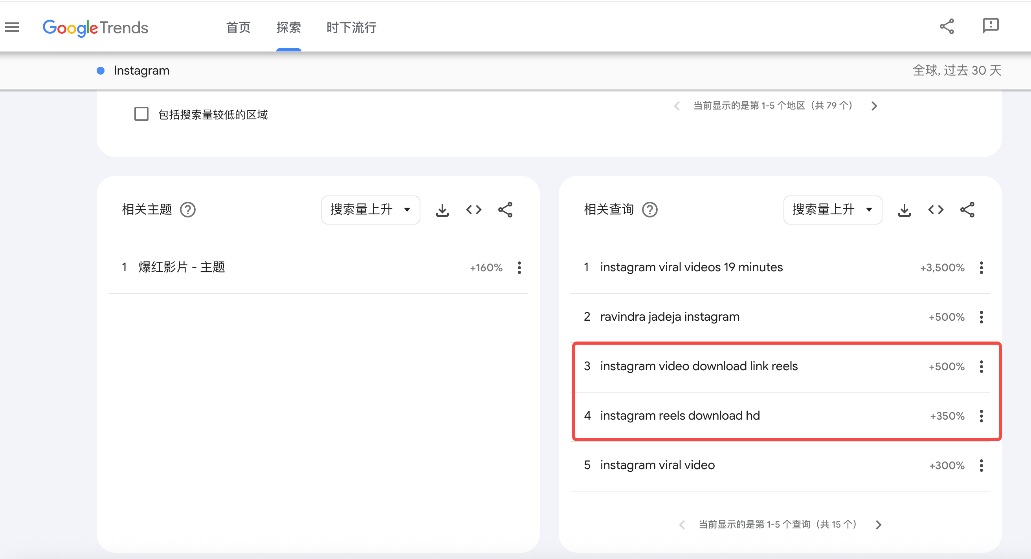Viewport: 1031px width, 559px height.
Task: Open options for instagram viral video row 5
Action: 981,466
